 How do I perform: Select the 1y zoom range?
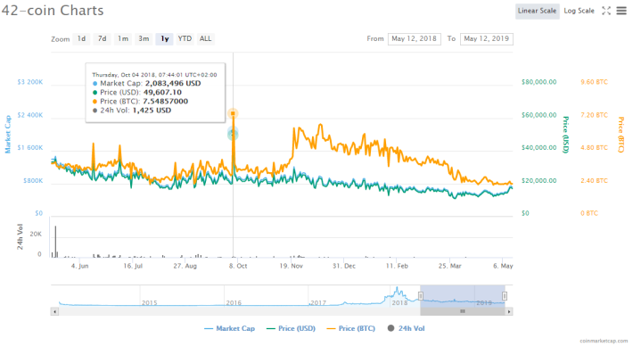coord(164,38)
